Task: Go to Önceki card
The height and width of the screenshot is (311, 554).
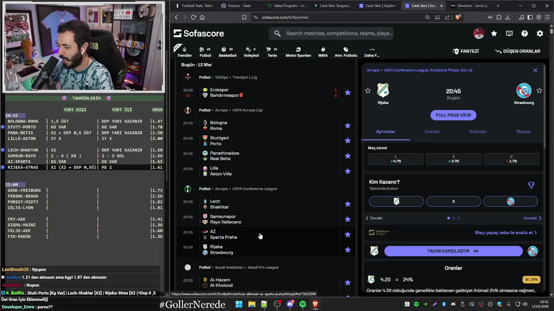Action: (x=374, y=218)
